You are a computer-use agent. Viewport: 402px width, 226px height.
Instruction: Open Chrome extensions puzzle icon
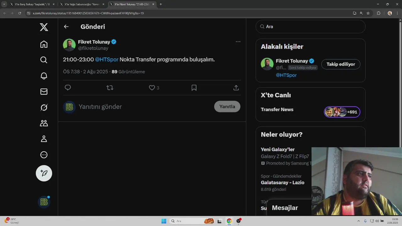tap(378, 13)
